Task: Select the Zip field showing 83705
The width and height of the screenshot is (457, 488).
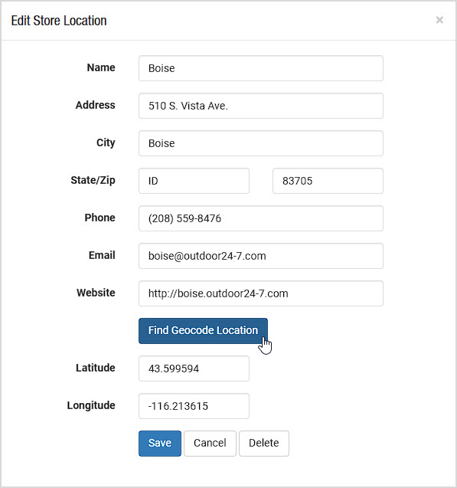Action: [328, 181]
